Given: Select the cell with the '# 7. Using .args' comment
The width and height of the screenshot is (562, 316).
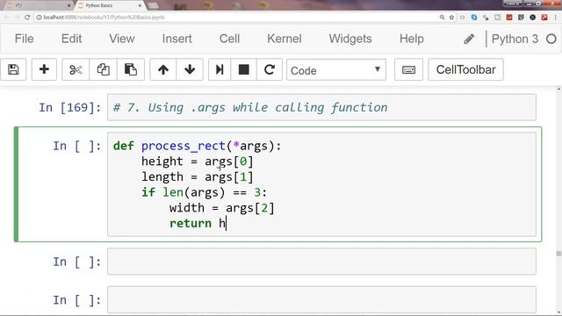Looking at the screenshot, I should (321, 107).
